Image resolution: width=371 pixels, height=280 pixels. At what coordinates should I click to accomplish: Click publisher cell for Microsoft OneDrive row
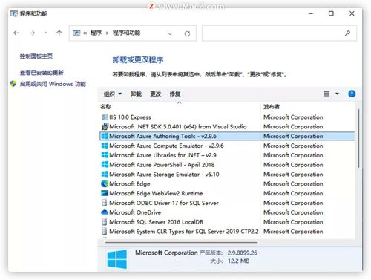click(293, 212)
